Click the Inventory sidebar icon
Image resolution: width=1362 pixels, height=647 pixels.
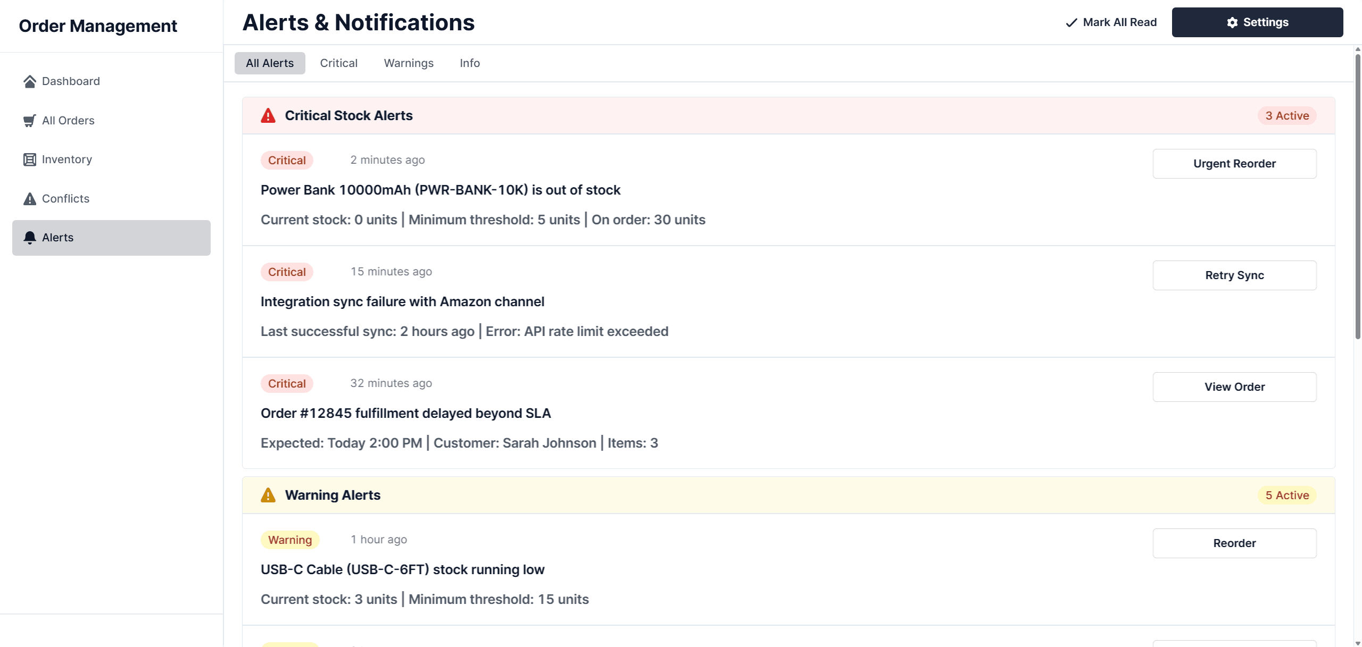click(x=30, y=159)
